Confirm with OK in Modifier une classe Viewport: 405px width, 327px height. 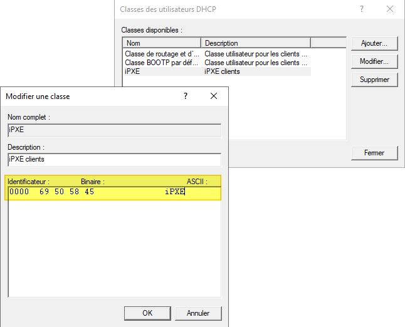pos(147,313)
